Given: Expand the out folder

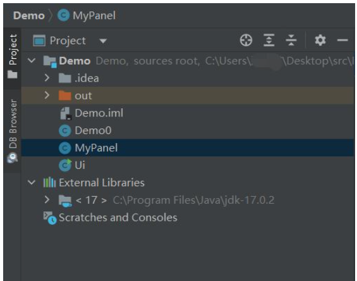Looking at the screenshot, I should [47, 96].
